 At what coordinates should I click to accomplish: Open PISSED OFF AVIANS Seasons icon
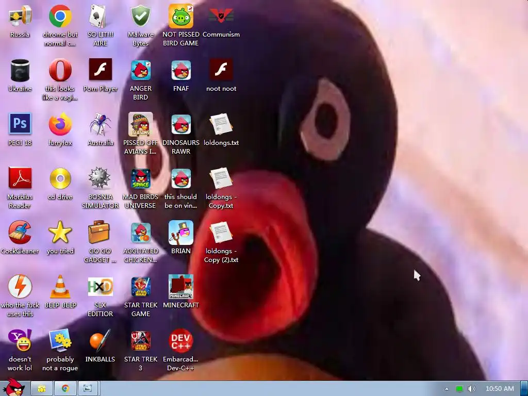tap(140, 124)
